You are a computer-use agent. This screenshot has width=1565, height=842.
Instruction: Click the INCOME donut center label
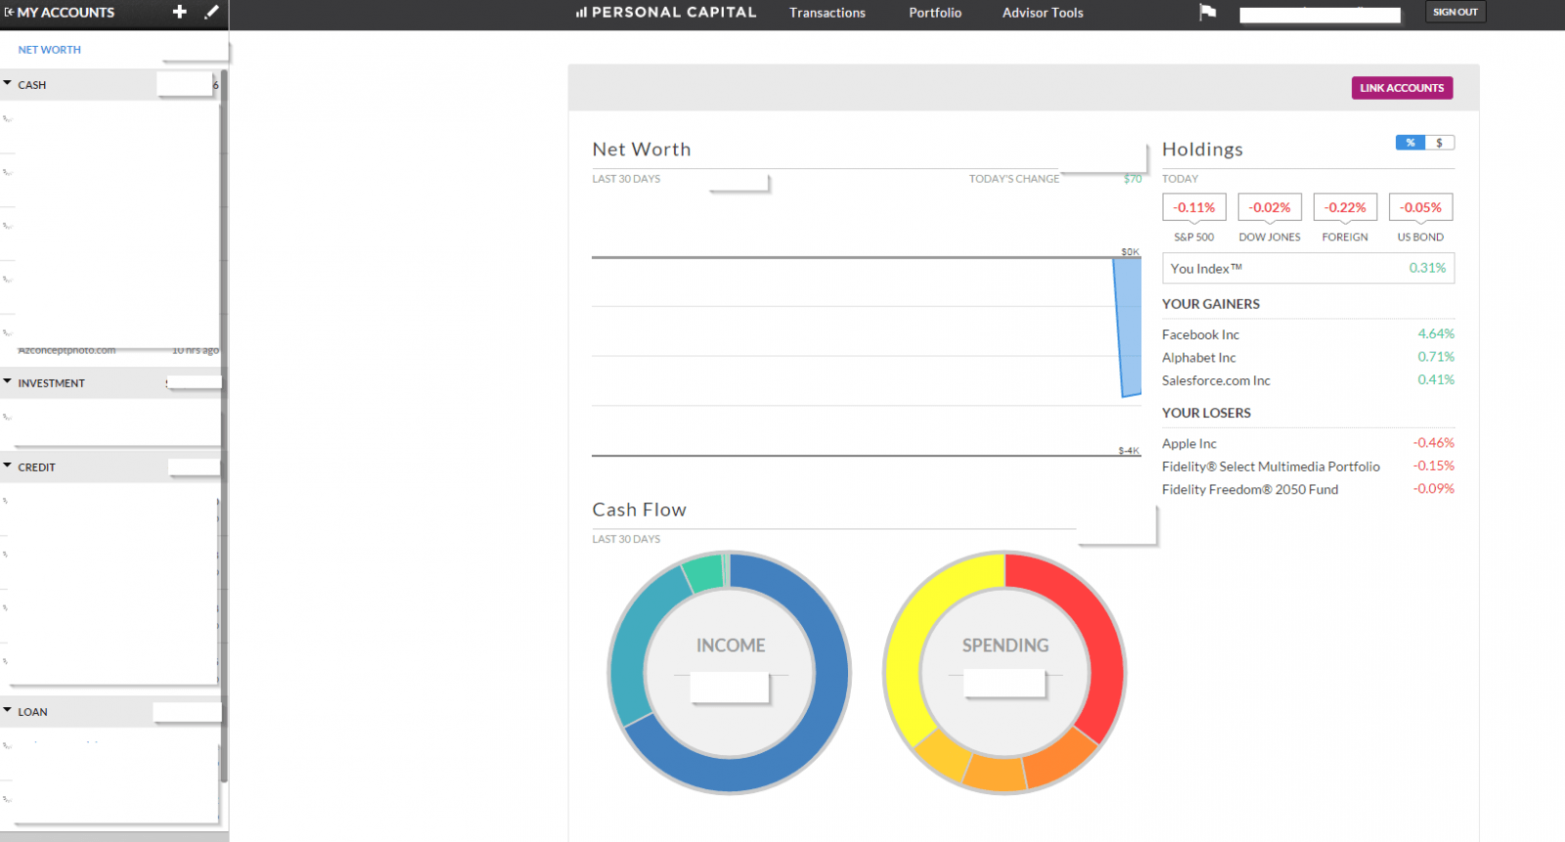(x=731, y=645)
